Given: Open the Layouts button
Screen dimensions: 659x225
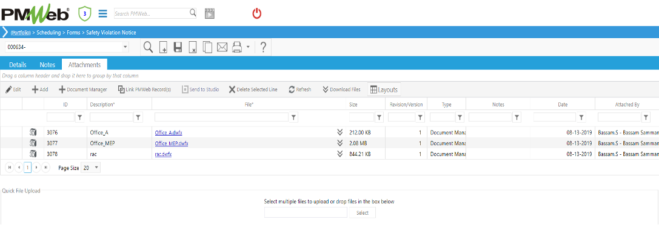Looking at the screenshot, I should point(384,90).
